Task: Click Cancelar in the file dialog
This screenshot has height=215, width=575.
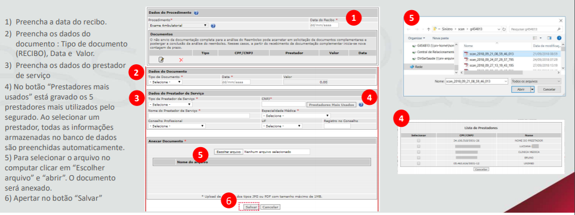Action: [549, 89]
